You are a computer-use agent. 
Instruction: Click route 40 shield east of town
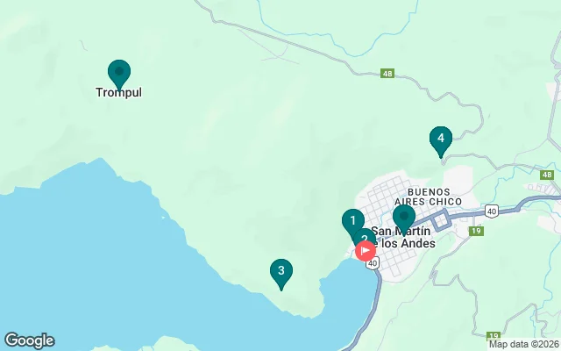coord(492,211)
